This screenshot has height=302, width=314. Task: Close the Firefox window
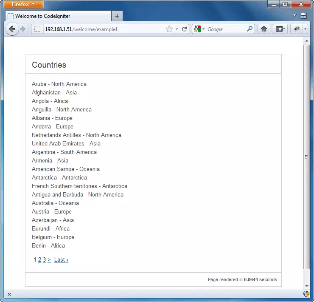(301, 4)
